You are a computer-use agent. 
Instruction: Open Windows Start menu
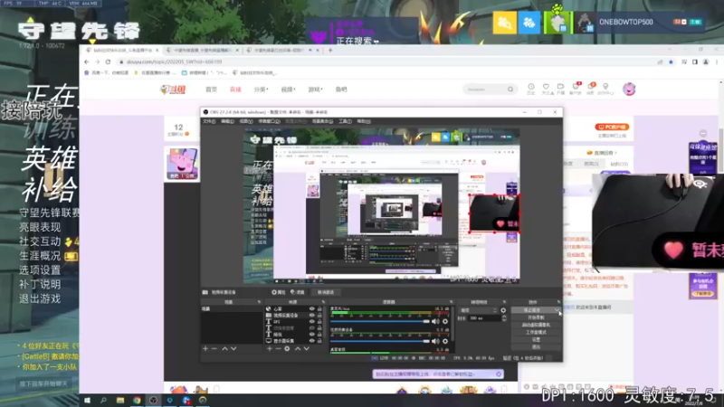coord(87,400)
